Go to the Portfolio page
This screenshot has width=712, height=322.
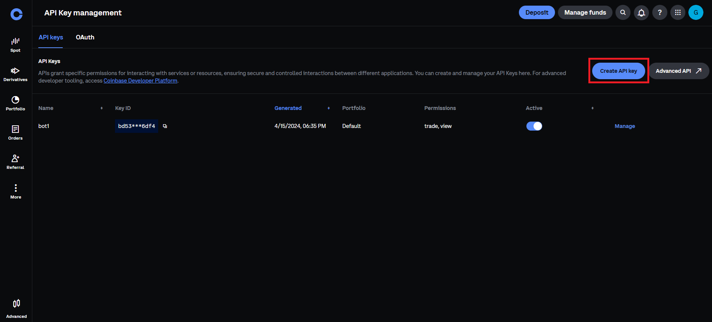(x=15, y=104)
